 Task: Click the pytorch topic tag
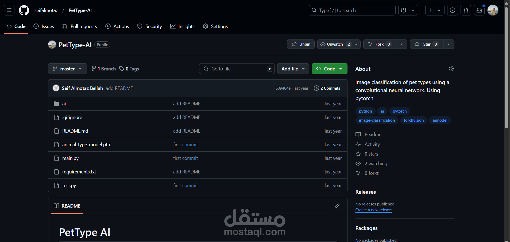(400, 111)
